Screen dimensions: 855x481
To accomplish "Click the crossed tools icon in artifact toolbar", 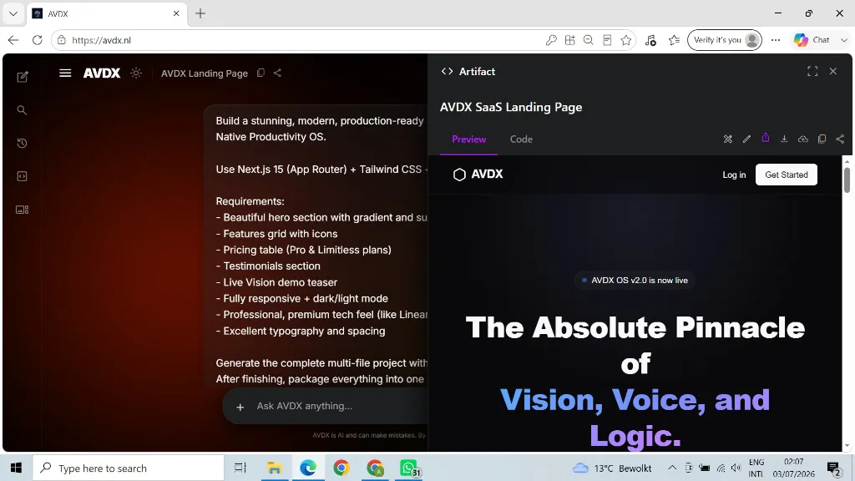I will pyautogui.click(x=727, y=139).
